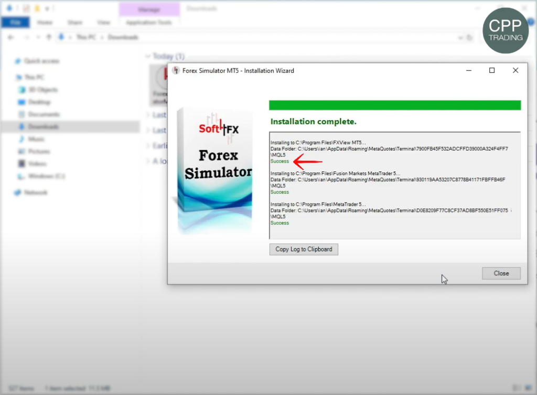Image resolution: width=537 pixels, height=395 pixels.
Task: Open the Share ribbon tab in File Explorer
Action: coord(74,23)
